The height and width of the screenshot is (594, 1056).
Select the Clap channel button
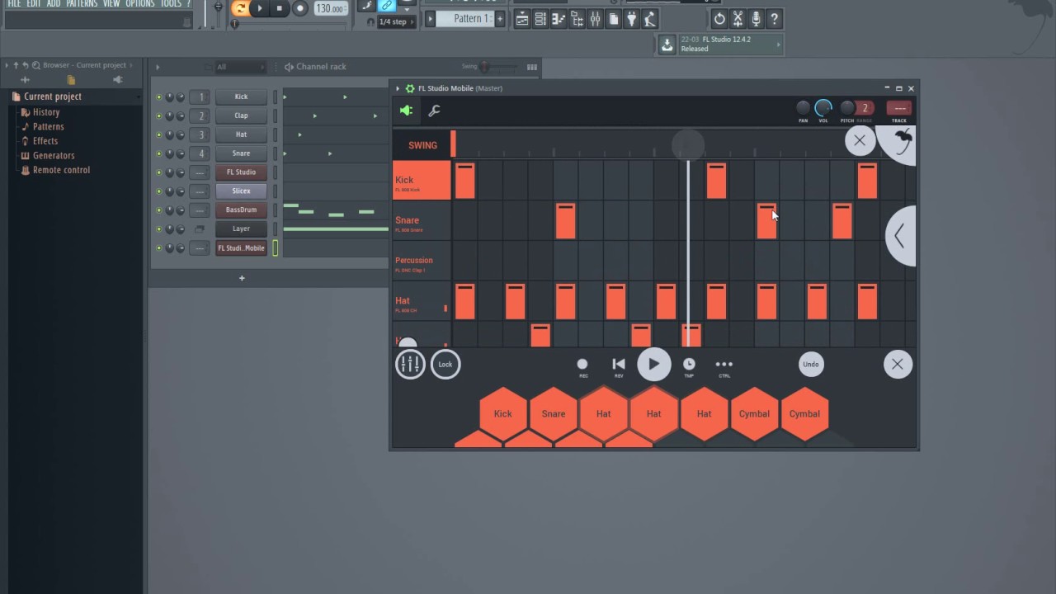pos(241,115)
